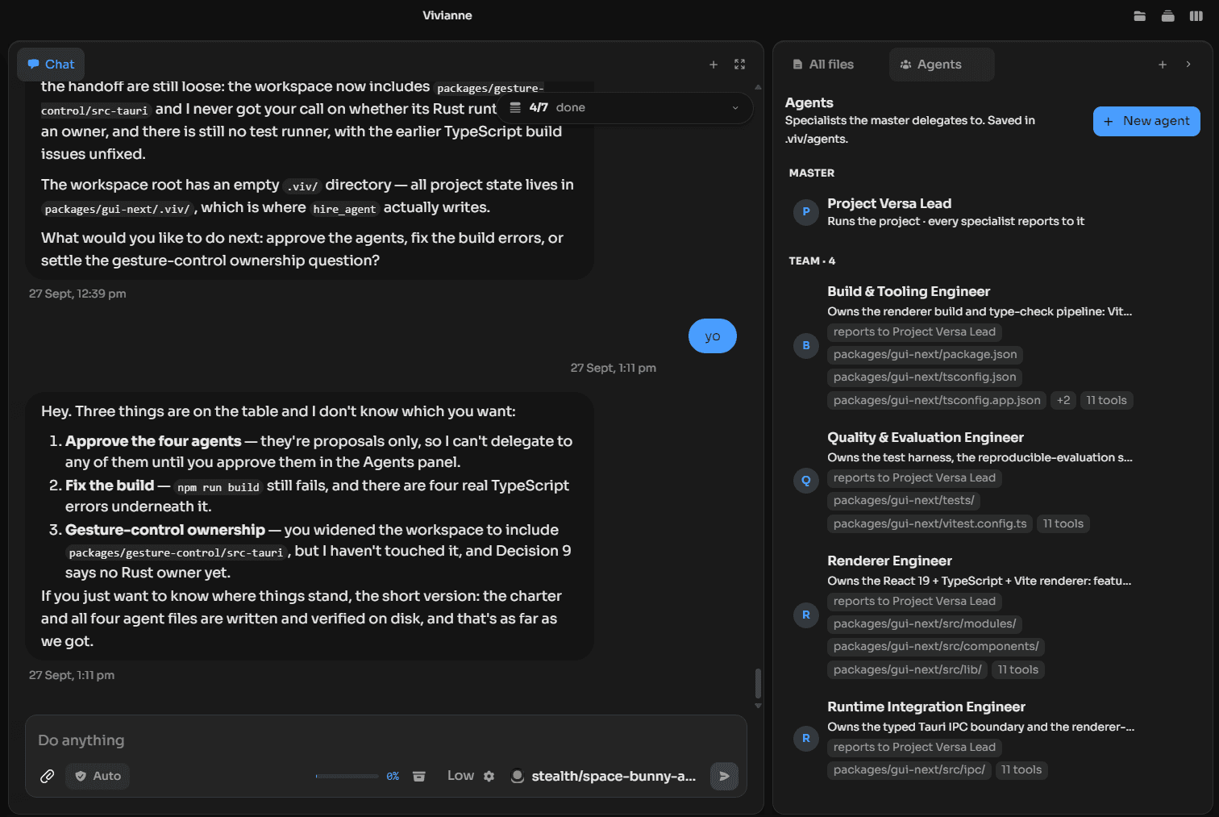Click the Q avatar of Quality & Evaluation Engineer
This screenshot has width=1219, height=817.
(806, 481)
